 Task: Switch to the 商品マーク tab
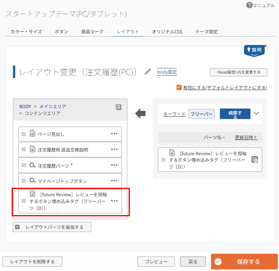92,32
